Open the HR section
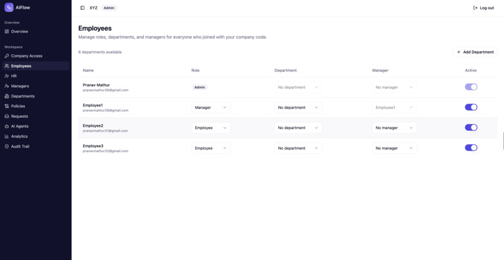 click(x=36, y=76)
